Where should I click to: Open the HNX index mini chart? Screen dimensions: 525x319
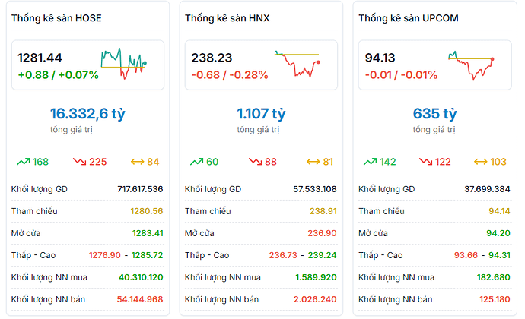pos(297,63)
